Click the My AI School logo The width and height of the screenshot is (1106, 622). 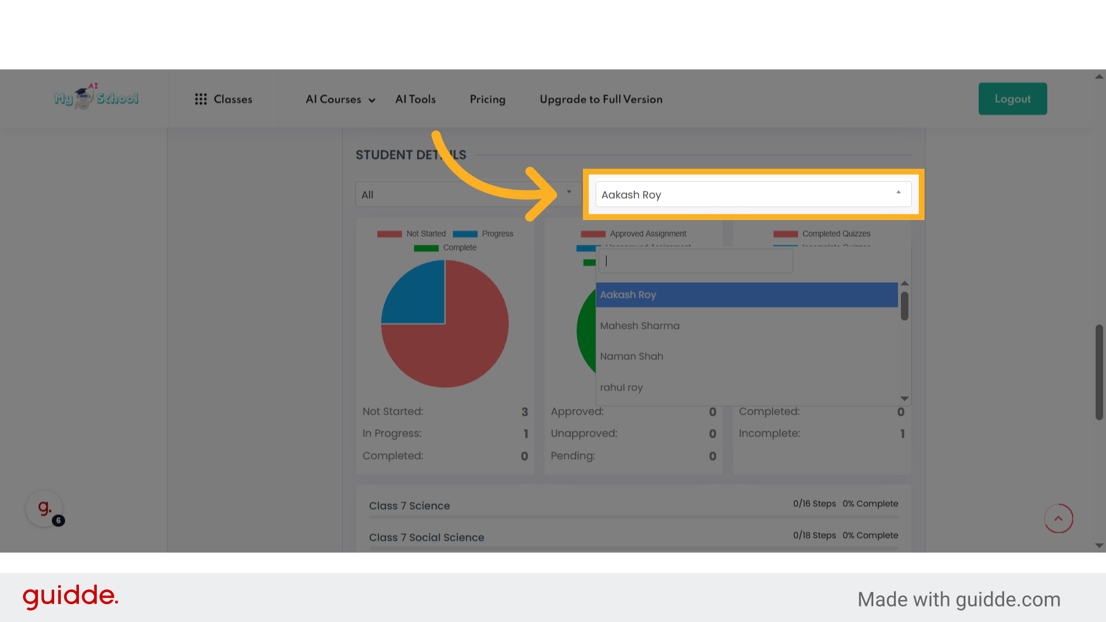coord(96,98)
